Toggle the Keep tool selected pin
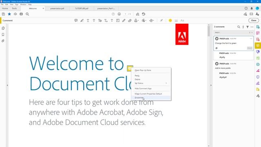The width and height of the screenshot is (261, 147). (x=161, y=20)
